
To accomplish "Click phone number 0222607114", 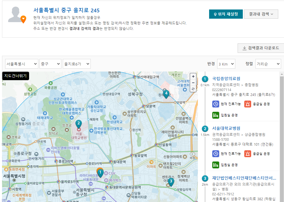I will [x=221, y=90].
